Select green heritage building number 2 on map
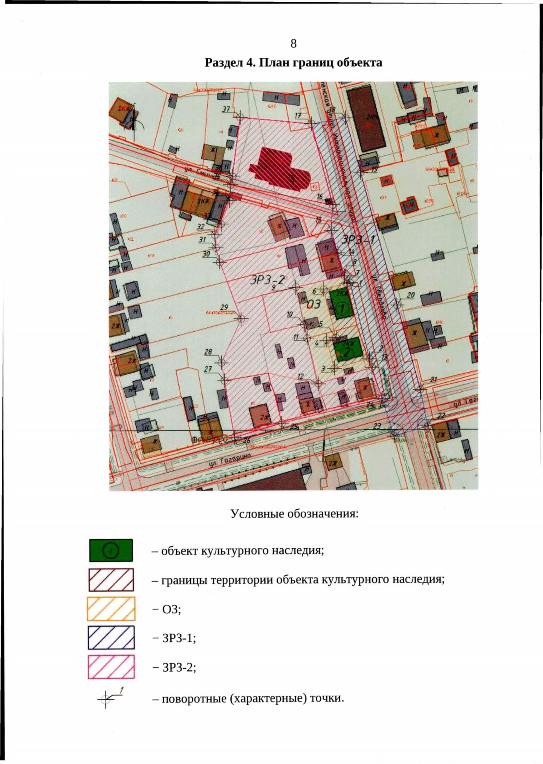Viewport: 543px width, 764px height. pyautogui.click(x=347, y=349)
